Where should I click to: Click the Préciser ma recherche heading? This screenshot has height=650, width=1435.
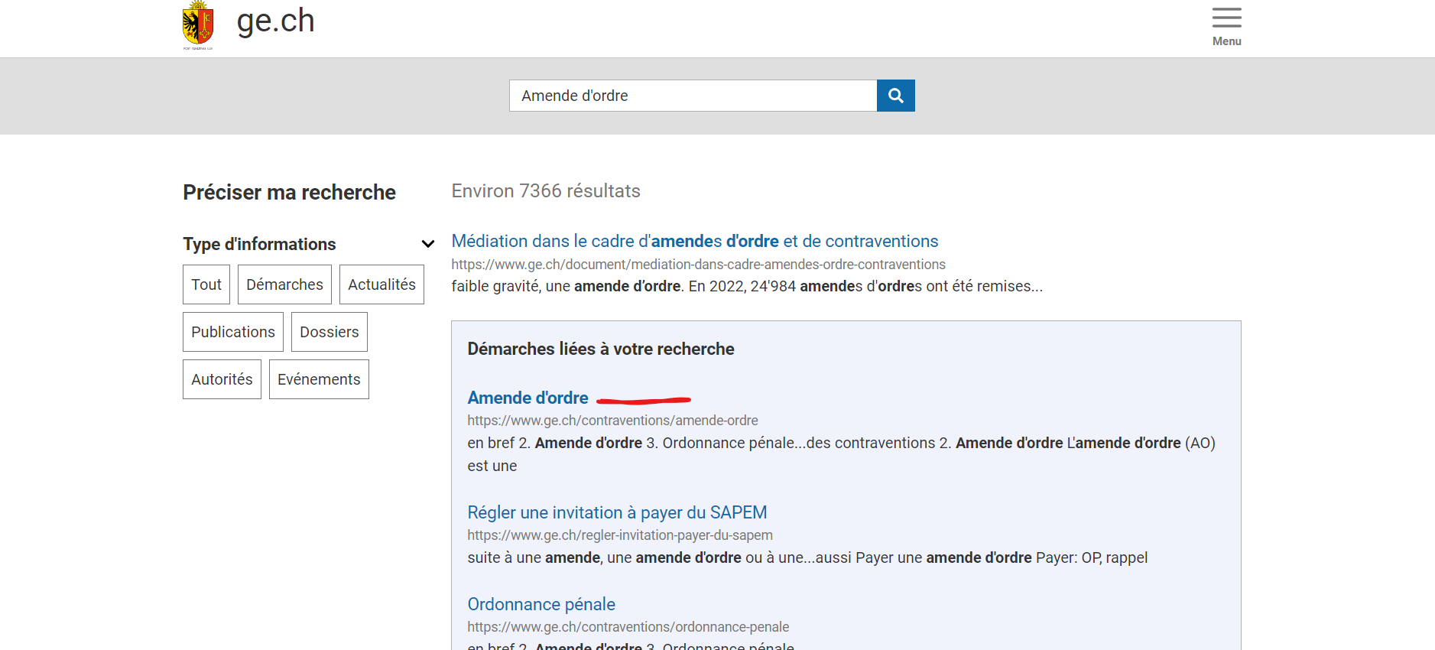(289, 192)
